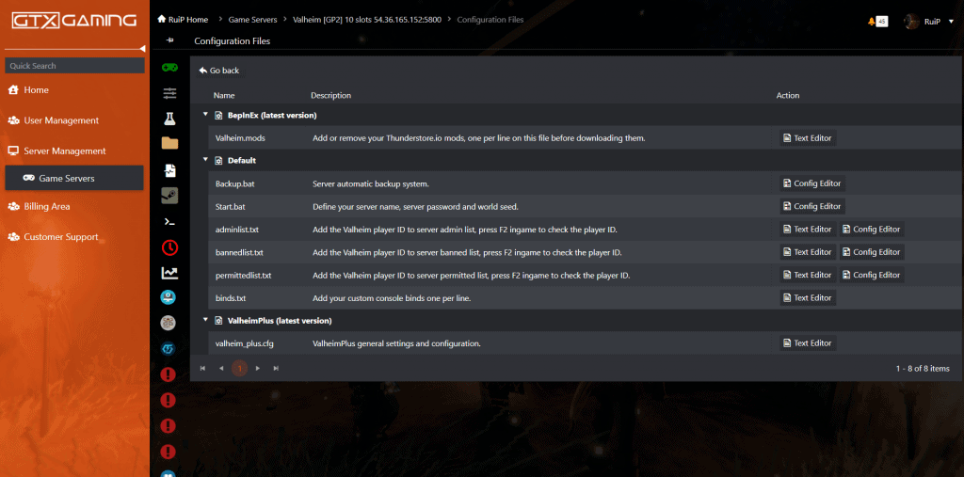The image size is (964, 477).
Task: Click the Quick Search field
Action: 73,66
